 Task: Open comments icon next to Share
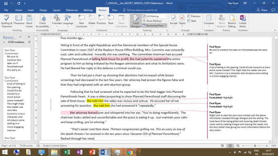[x=274, y=10]
